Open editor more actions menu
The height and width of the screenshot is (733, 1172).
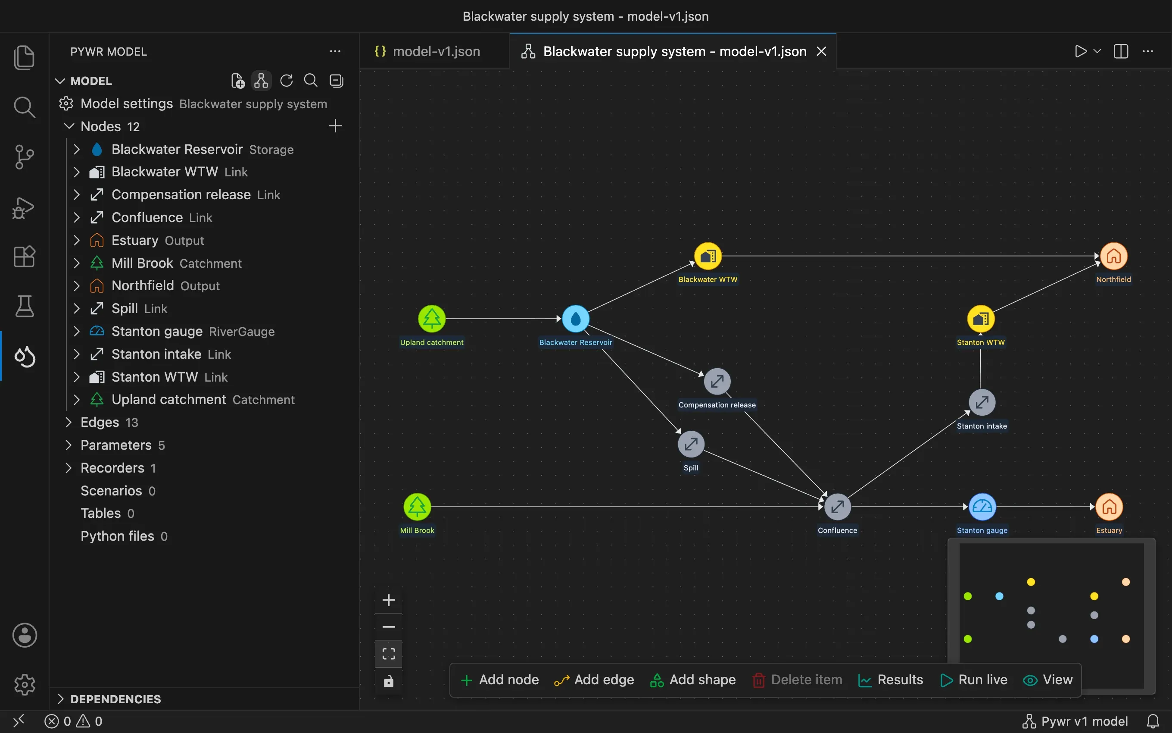tap(1148, 51)
